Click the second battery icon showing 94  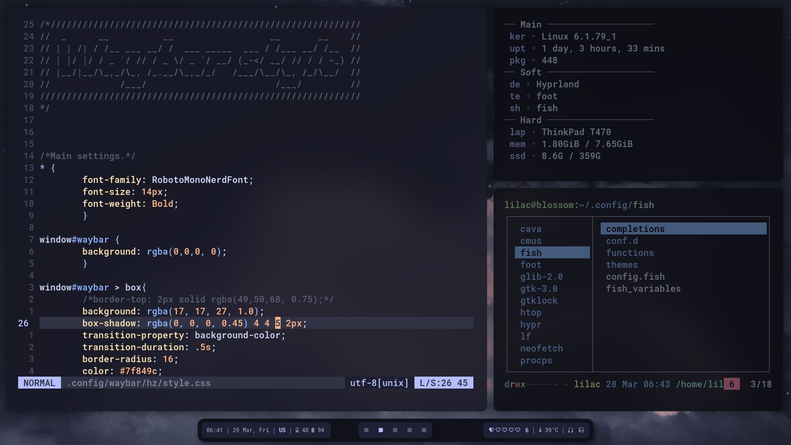click(x=313, y=430)
